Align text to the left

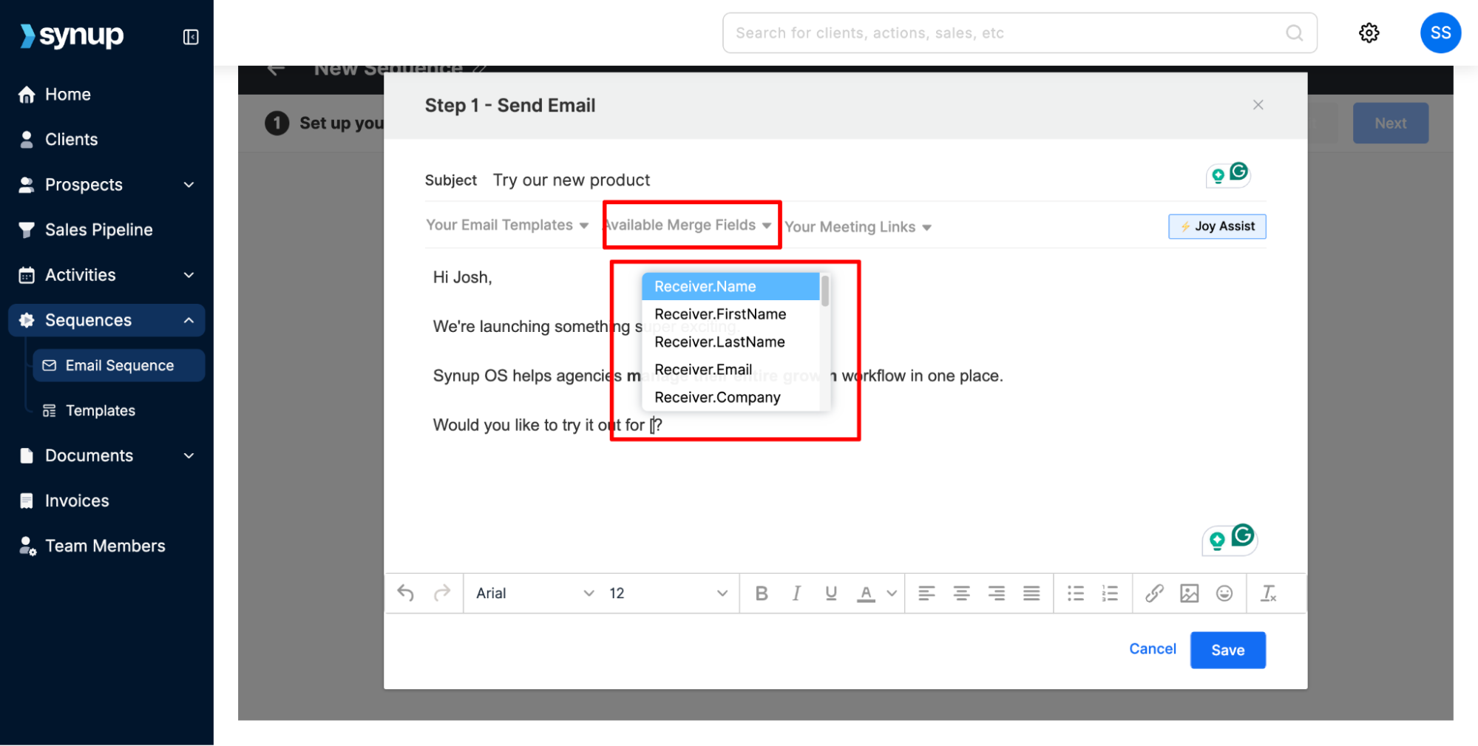pyautogui.click(x=926, y=593)
